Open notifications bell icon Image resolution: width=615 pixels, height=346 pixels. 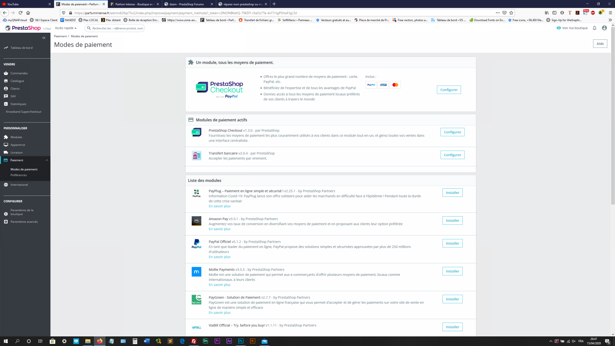pos(594,28)
